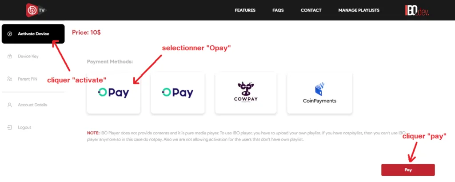Open the FEATURES menu item
Screen dimensions: 455x182
pyautogui.click(x=245, y=10)
